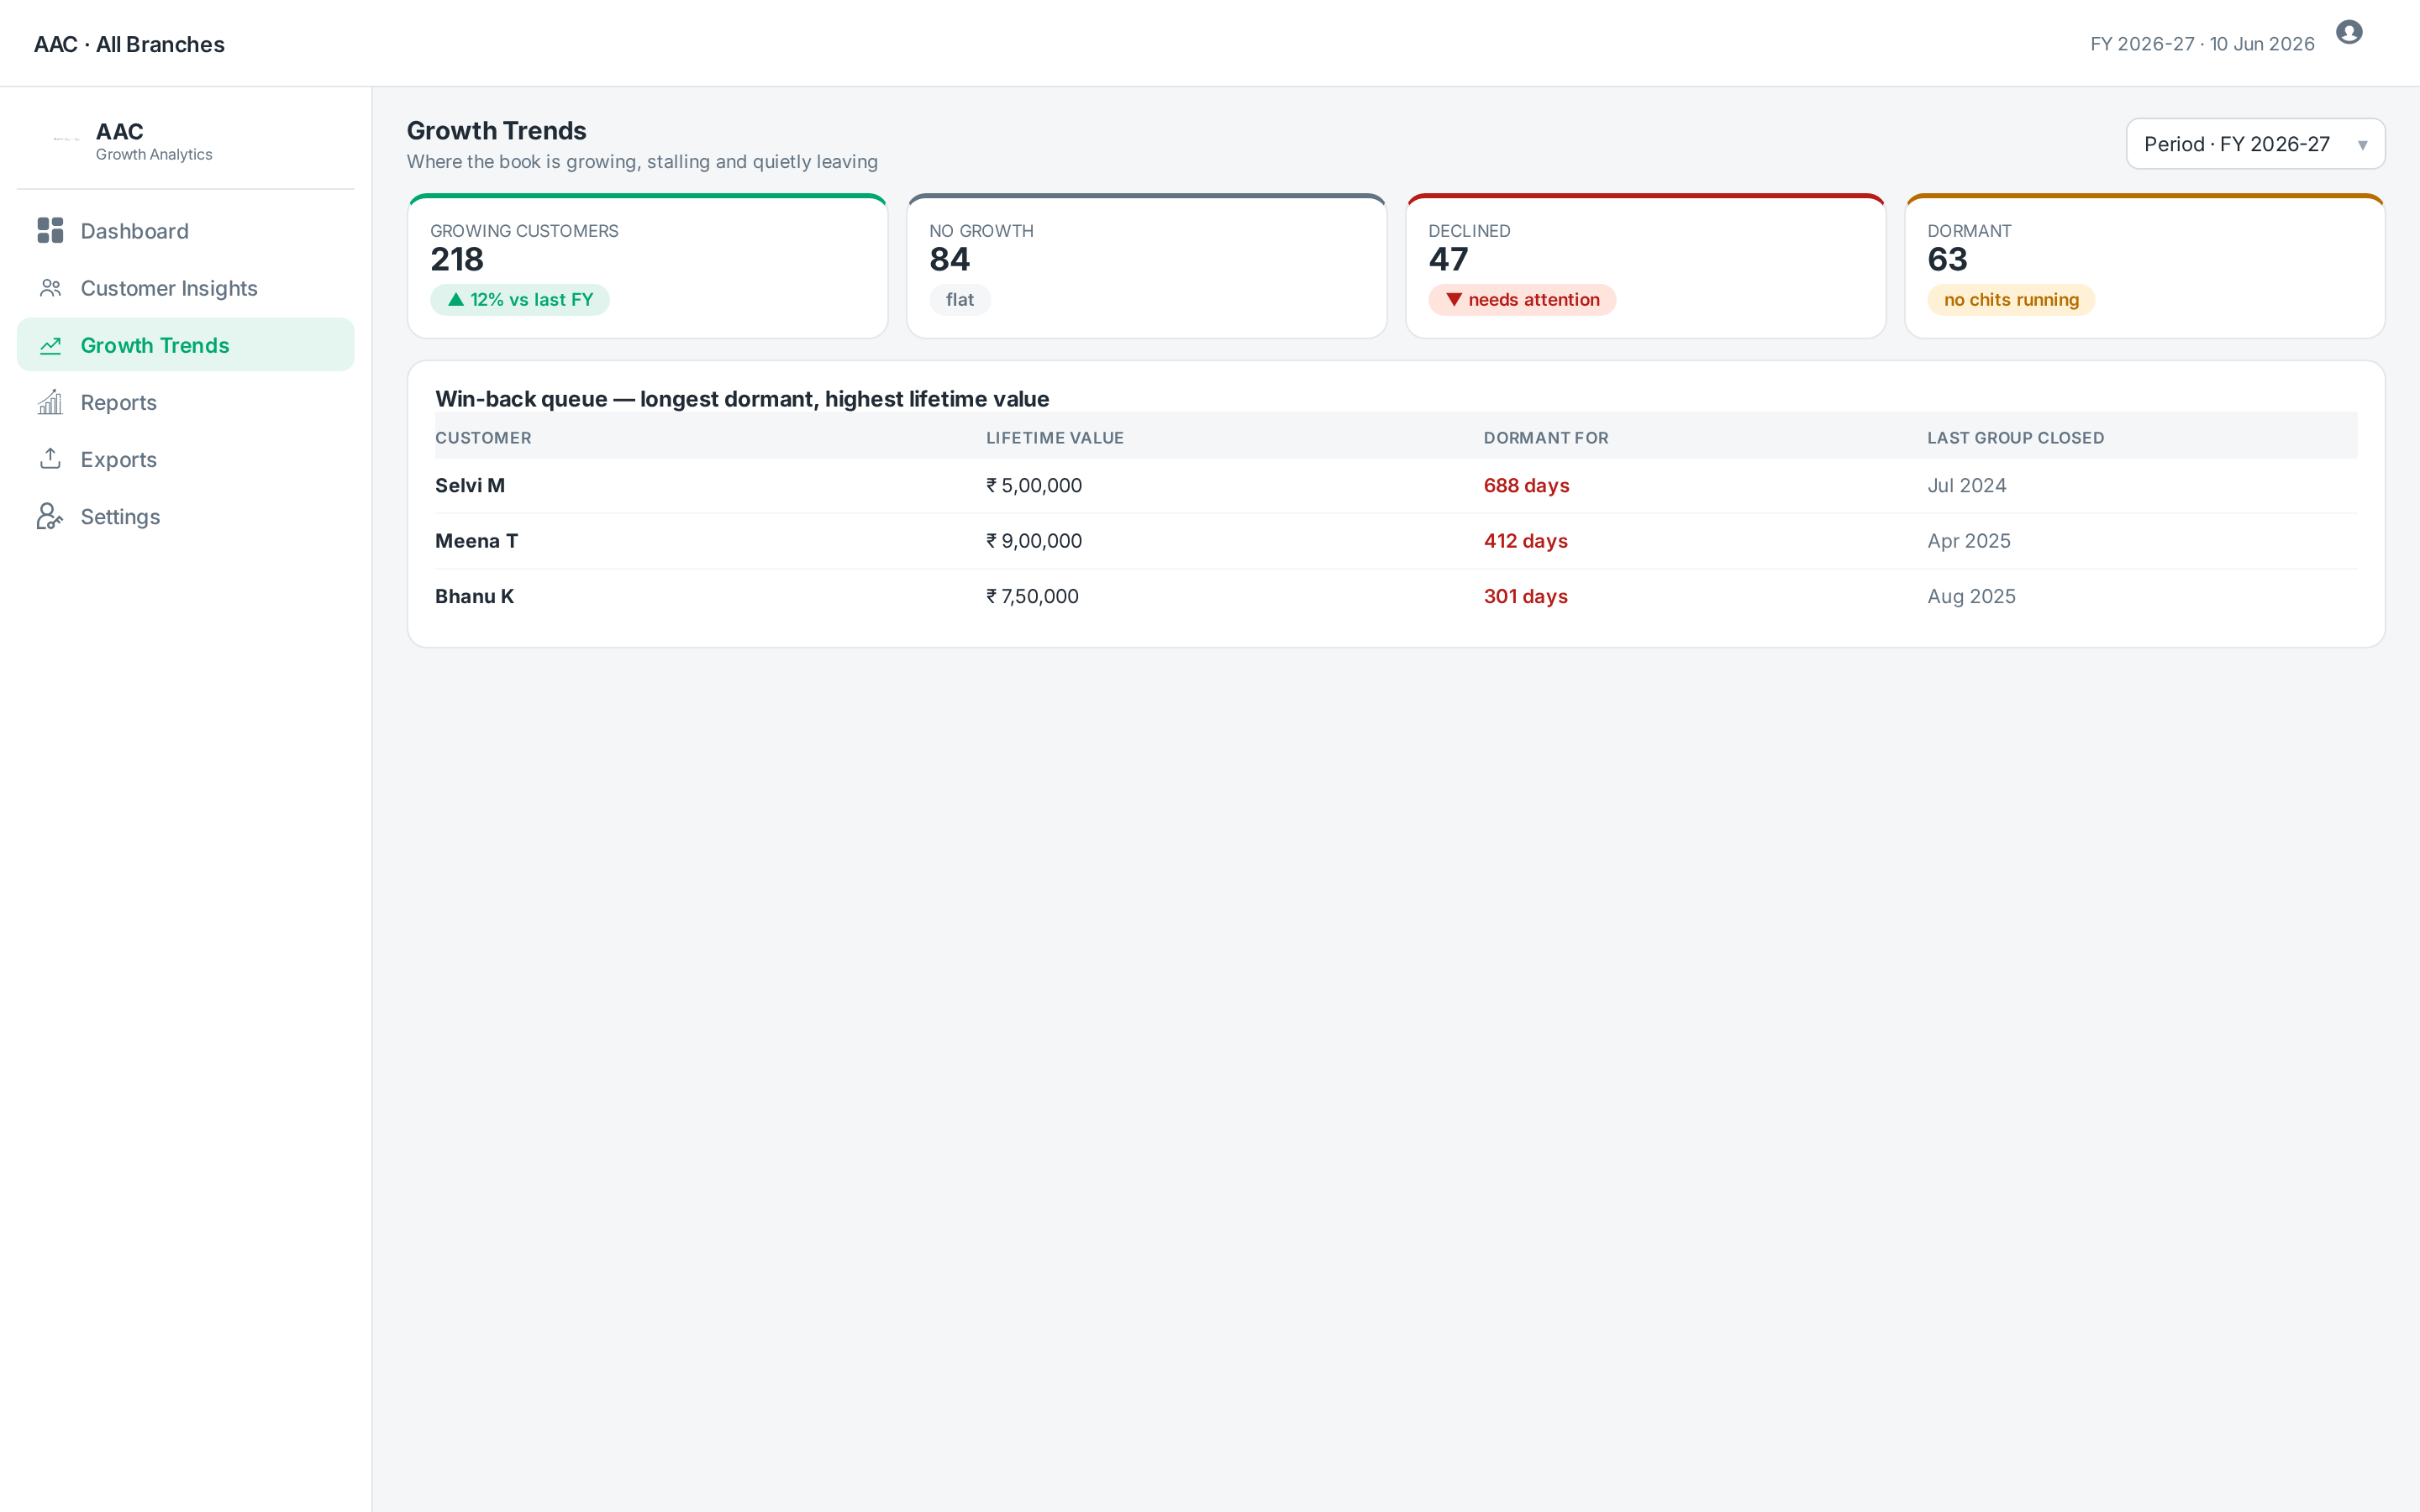Click the needs attention badge
The width and height of the screenshot is (2420, 1512).
tap(1522, 300)
